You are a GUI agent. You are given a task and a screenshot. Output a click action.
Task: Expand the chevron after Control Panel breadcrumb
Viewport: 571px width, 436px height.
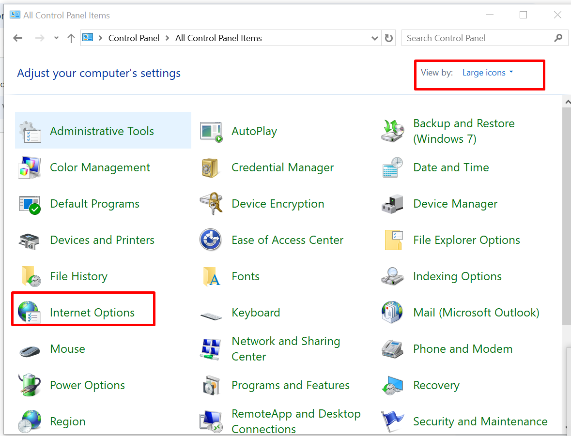point(168,38)
